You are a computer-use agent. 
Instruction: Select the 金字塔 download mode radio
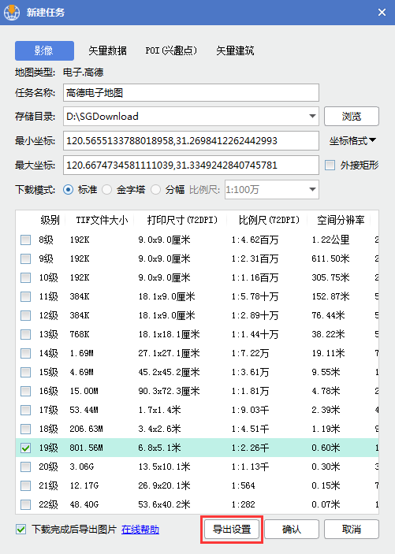coord(106,190)
